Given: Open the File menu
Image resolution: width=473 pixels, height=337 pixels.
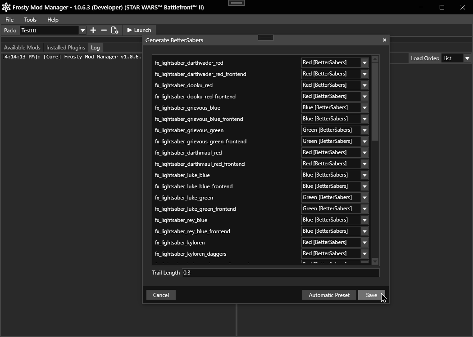Looking at the screenshot, I should point(9,20).
